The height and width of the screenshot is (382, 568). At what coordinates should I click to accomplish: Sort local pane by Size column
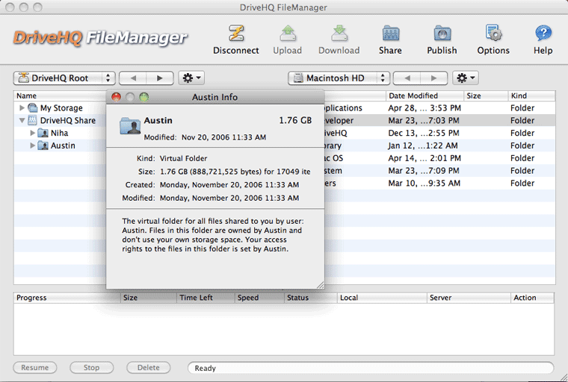(486, 95)
